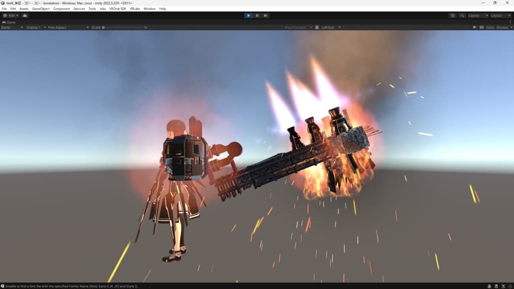Open the Display 1 dropdown
This screenshot has height=289, width=514.
[x=36, y=28]
